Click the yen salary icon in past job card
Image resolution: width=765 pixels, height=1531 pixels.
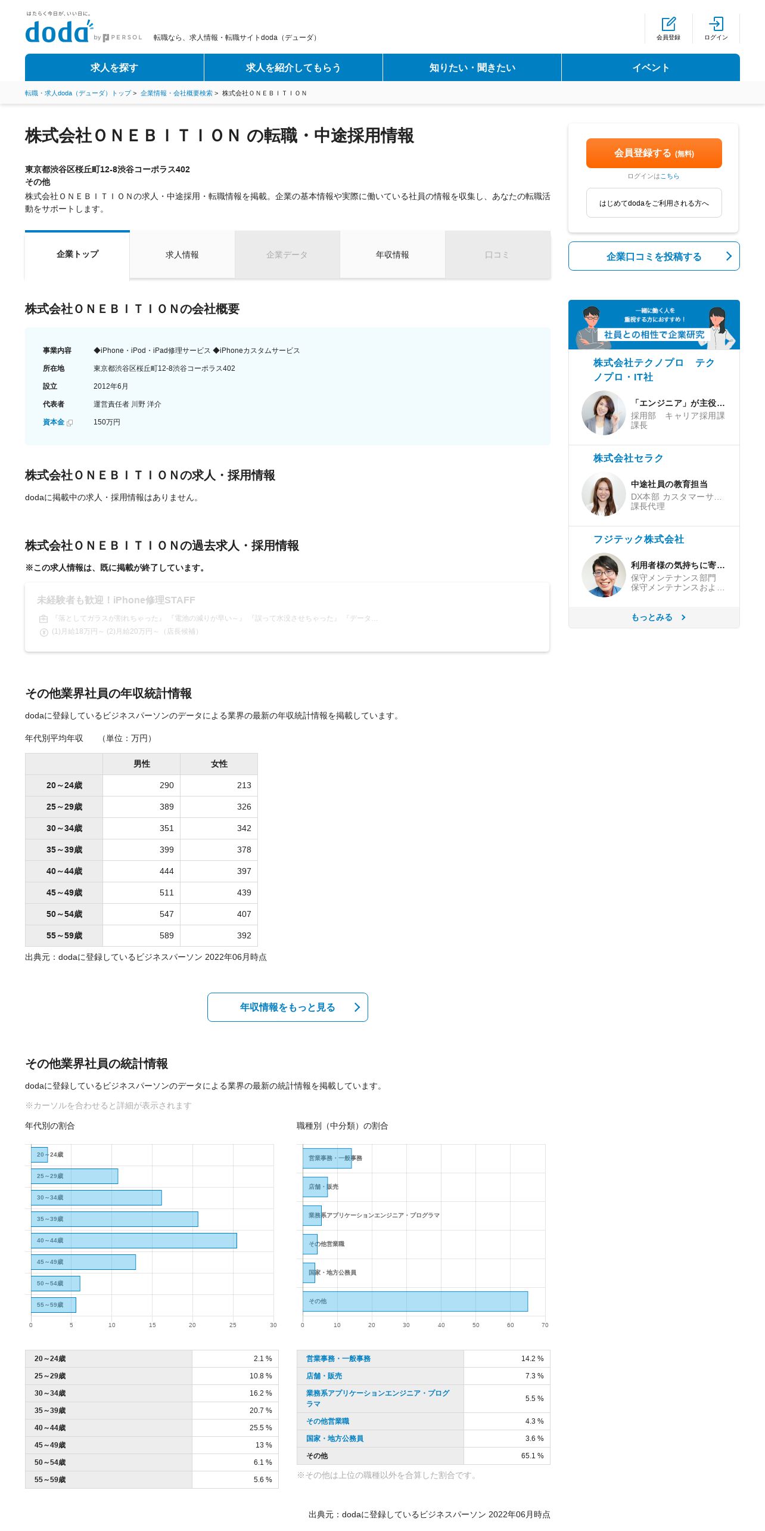click(x=43, y=632)
